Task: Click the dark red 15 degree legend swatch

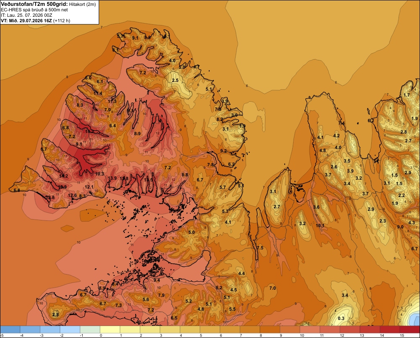Action: (x=410, y=330)
